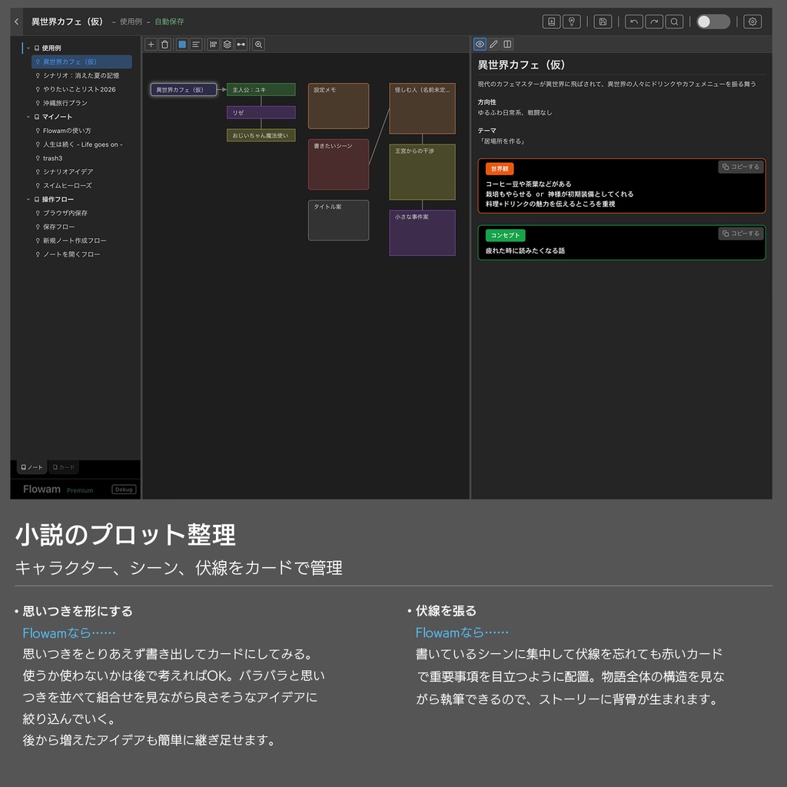The width and height of the screenshot is (787, 787).
Task: Add a new card with the plus icon
Action: (151, 44)
